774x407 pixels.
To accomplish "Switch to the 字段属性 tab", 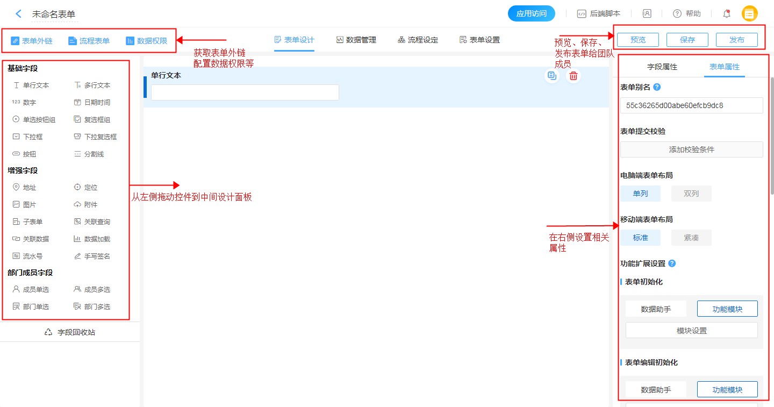I will pos(662,67).
